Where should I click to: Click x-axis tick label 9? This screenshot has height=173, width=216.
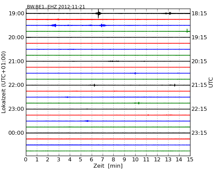[124, 159]
